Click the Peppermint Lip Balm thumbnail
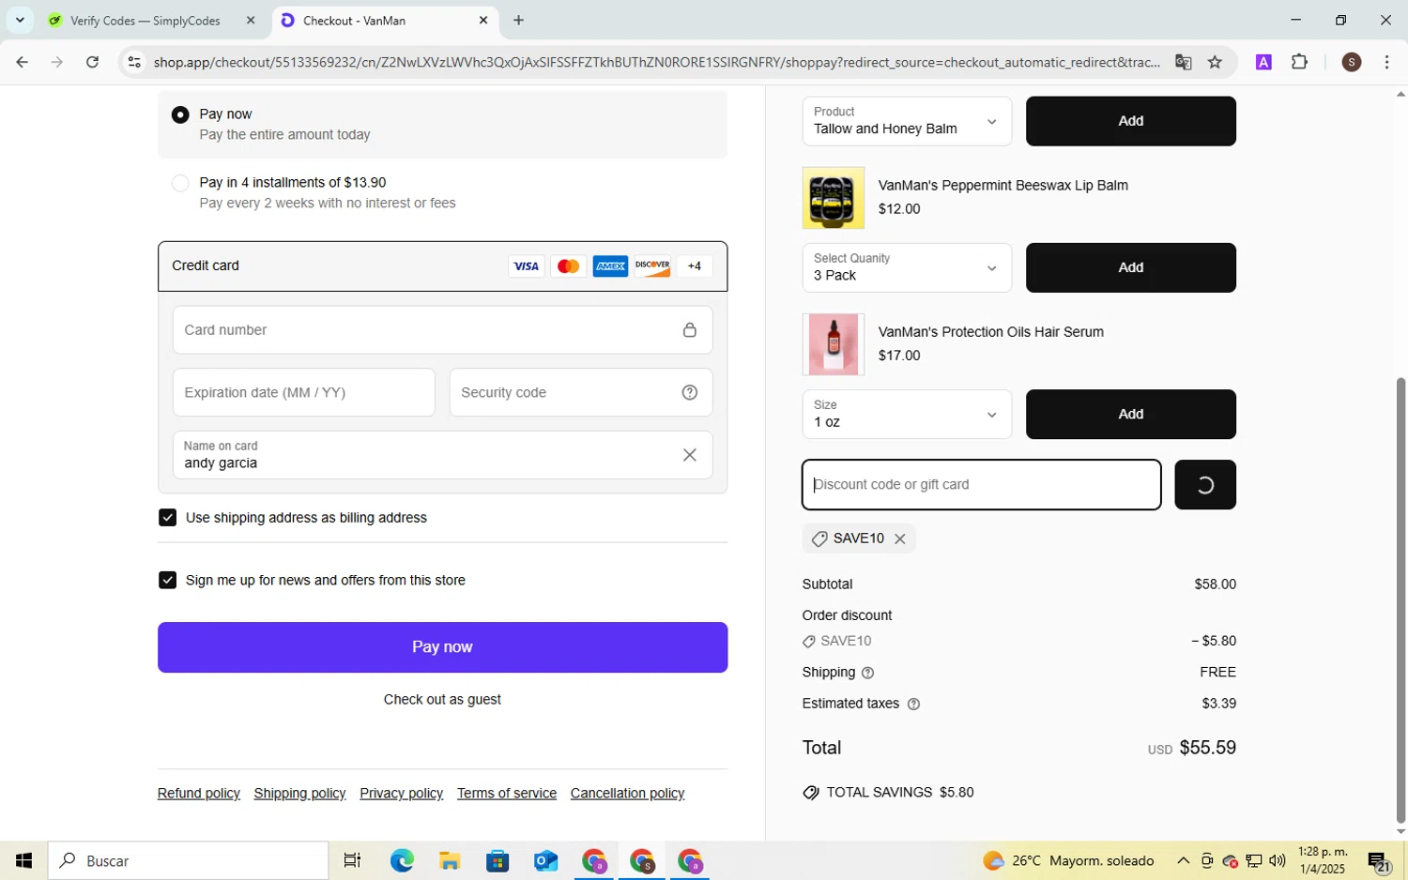This screenshot has width=1408, height=880. 834,198
